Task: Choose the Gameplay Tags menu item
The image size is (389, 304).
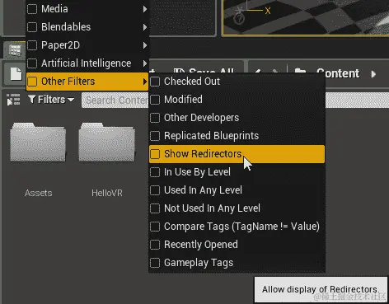Action: [237, 263]
